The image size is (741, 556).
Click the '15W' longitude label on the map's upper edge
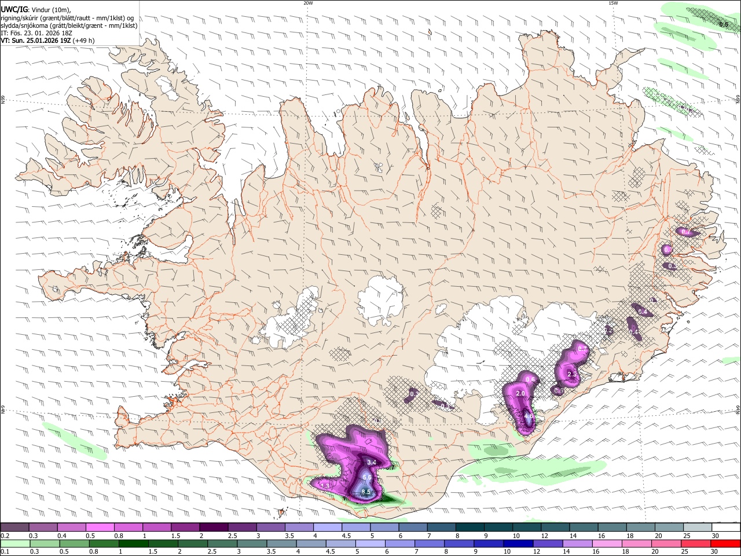pyautogui.click(x=613, y=3)
